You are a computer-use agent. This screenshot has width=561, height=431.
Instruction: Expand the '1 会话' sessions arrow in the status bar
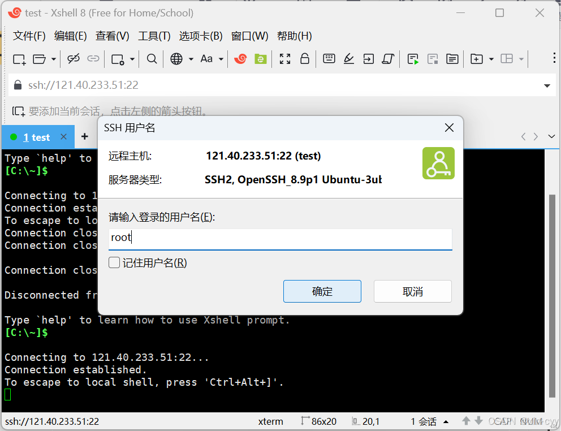446,422
